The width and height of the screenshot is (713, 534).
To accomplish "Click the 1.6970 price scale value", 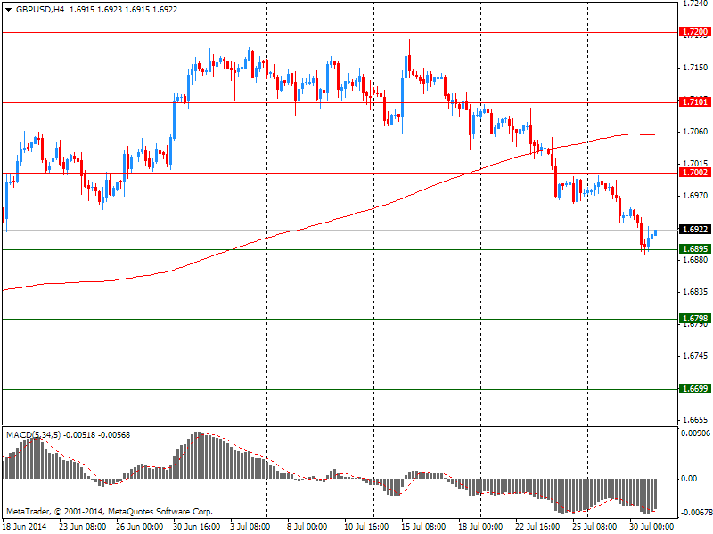I will pyautogui.click(x=695, y=195).
